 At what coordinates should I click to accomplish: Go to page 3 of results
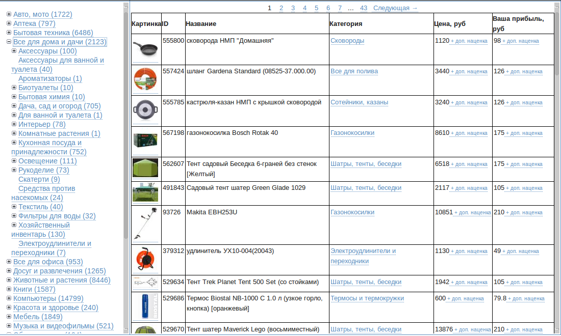tap(293, 8)
